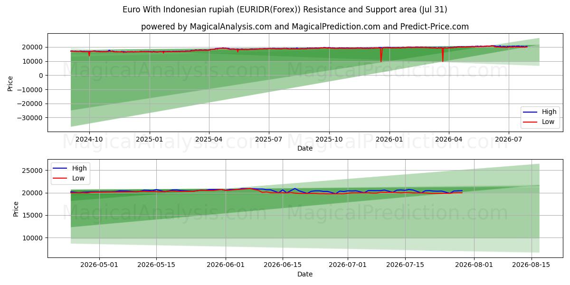Image resolution: width=570 pixels, height=285 pixels.
Task: Click the '2026-06-01' date tick label
Action: click(x=226, y=265)
